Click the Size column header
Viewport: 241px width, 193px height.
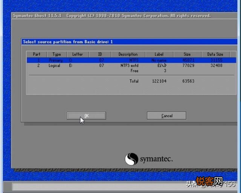coord(187,54)
